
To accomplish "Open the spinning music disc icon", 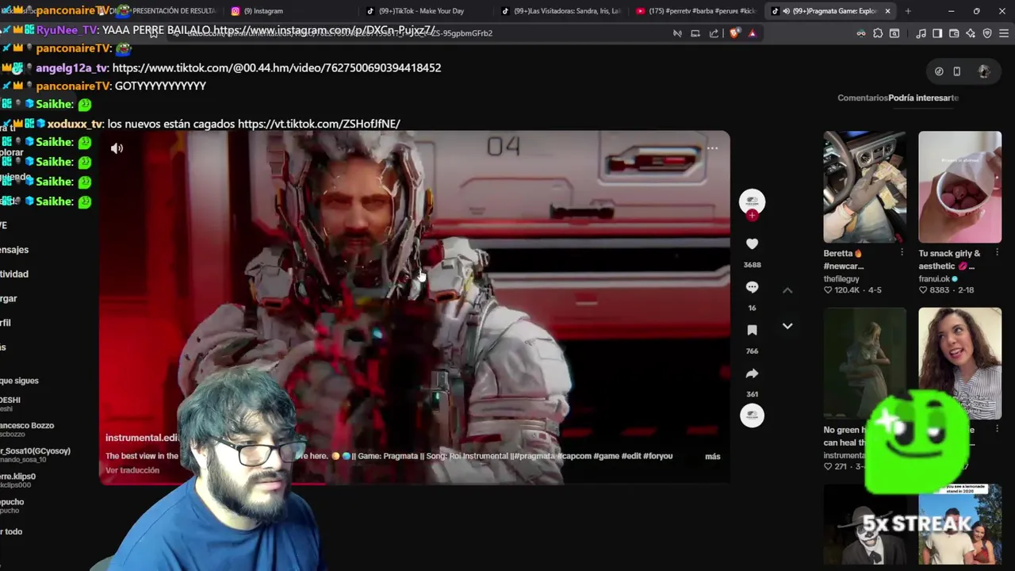I will [x=752, y=415].
